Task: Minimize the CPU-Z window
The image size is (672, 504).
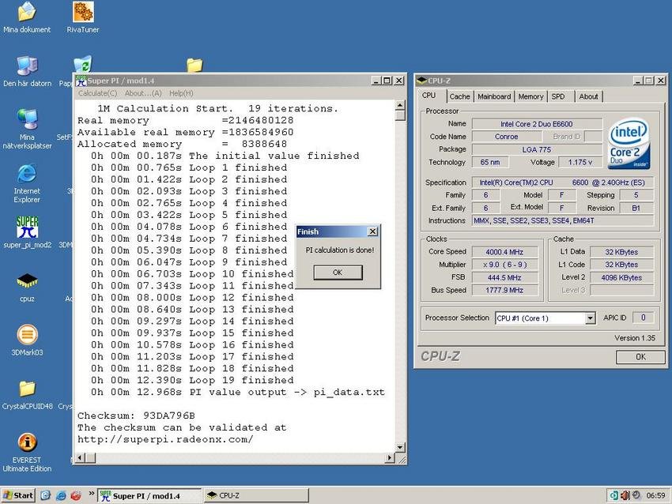Action: click(x=638, y=81)
